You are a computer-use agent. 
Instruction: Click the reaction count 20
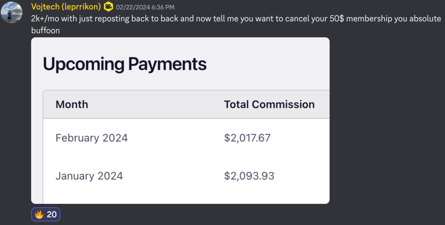(52, 215)
